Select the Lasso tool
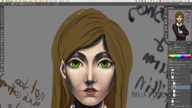192x108 pixels. [x=2, y=15]
